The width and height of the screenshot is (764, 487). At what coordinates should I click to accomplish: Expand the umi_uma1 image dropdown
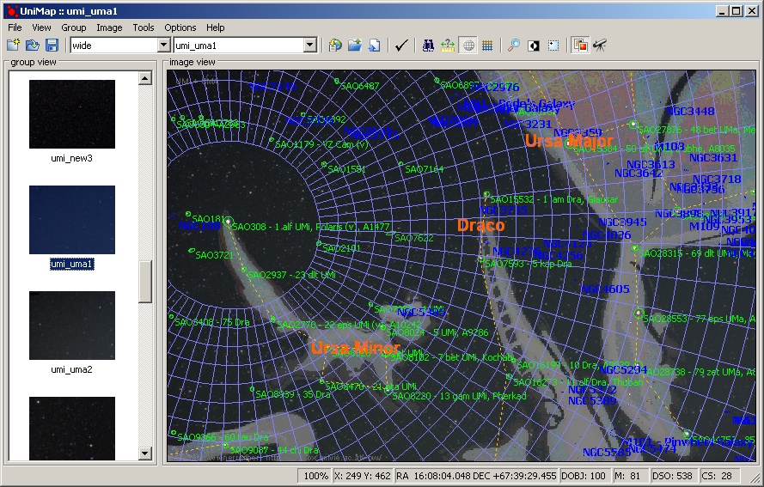(310, 46)
